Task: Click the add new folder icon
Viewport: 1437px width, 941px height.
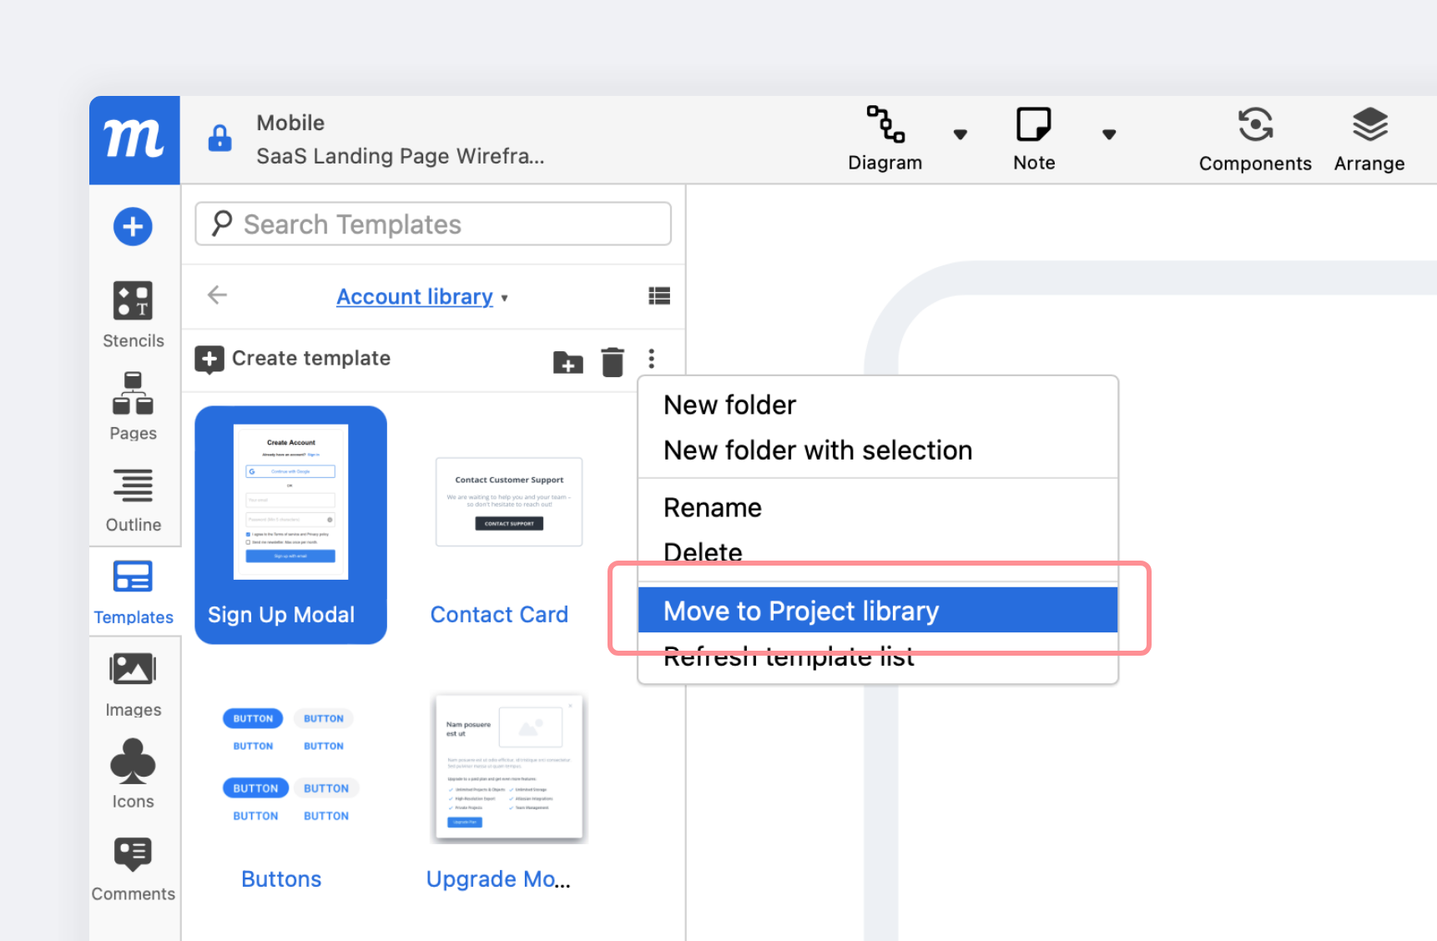Action: (x=568, y=362)
